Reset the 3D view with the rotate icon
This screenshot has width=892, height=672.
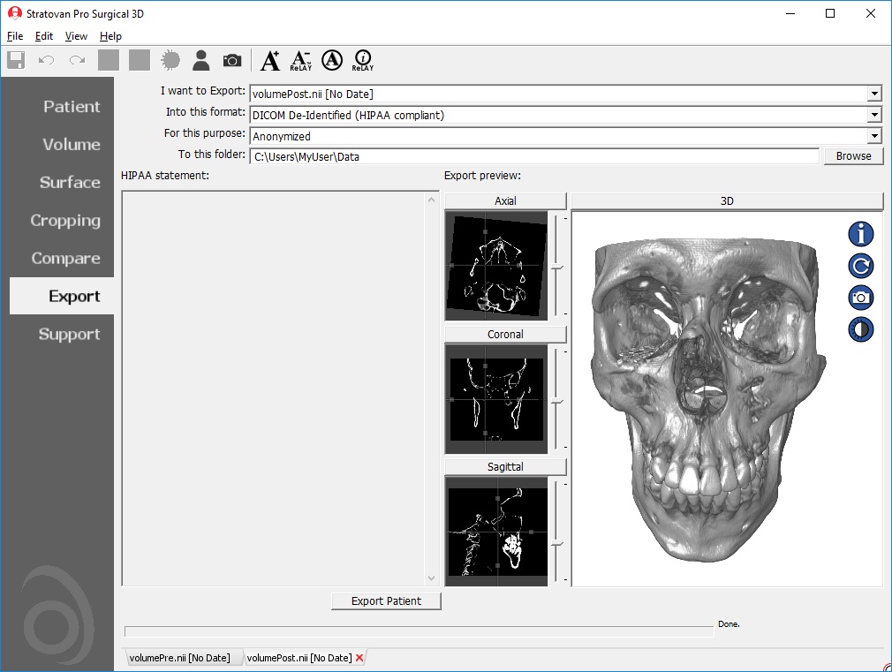pyautogui.click(x=860, y=266)
